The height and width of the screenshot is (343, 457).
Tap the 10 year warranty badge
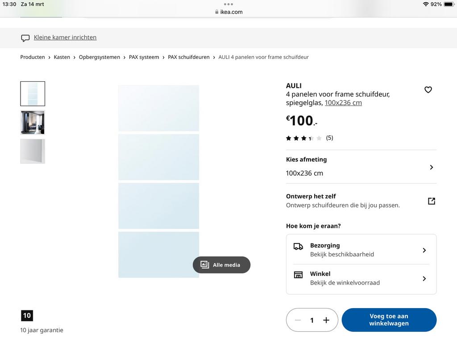[x=27, y=316]
